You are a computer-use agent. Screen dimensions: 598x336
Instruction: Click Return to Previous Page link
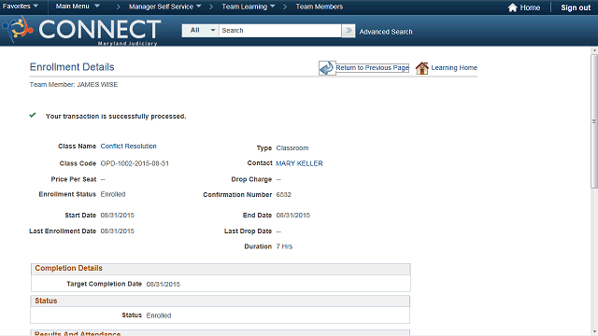pyautogui.click(x=372, y=68)
